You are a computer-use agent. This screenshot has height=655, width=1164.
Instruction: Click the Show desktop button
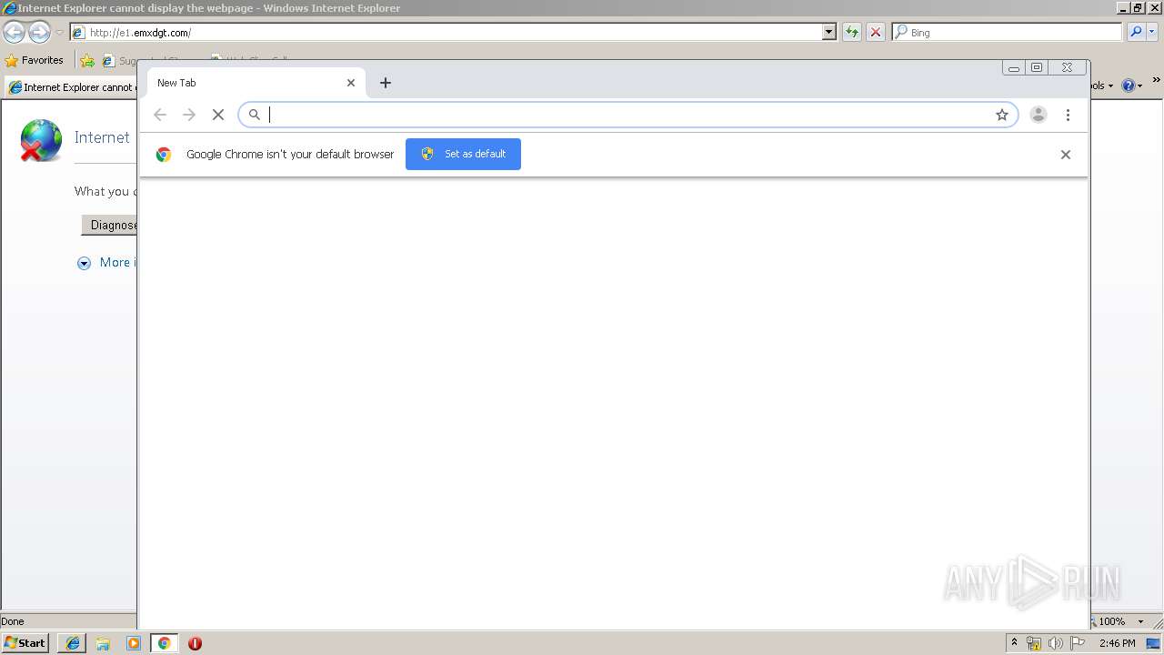point(1154,643)
